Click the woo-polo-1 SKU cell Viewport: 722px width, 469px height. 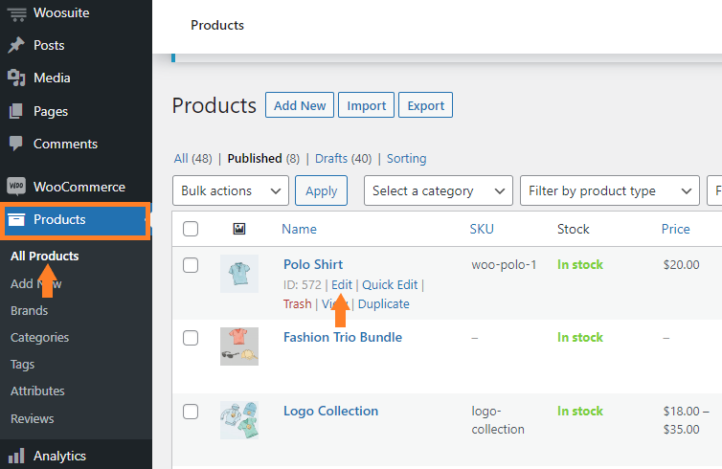click(x=504, y=264)
